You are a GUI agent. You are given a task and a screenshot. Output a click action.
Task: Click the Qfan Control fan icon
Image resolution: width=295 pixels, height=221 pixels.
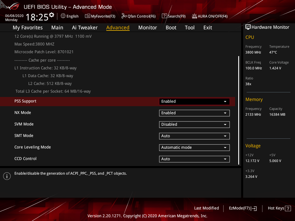[x=124, y=16]
